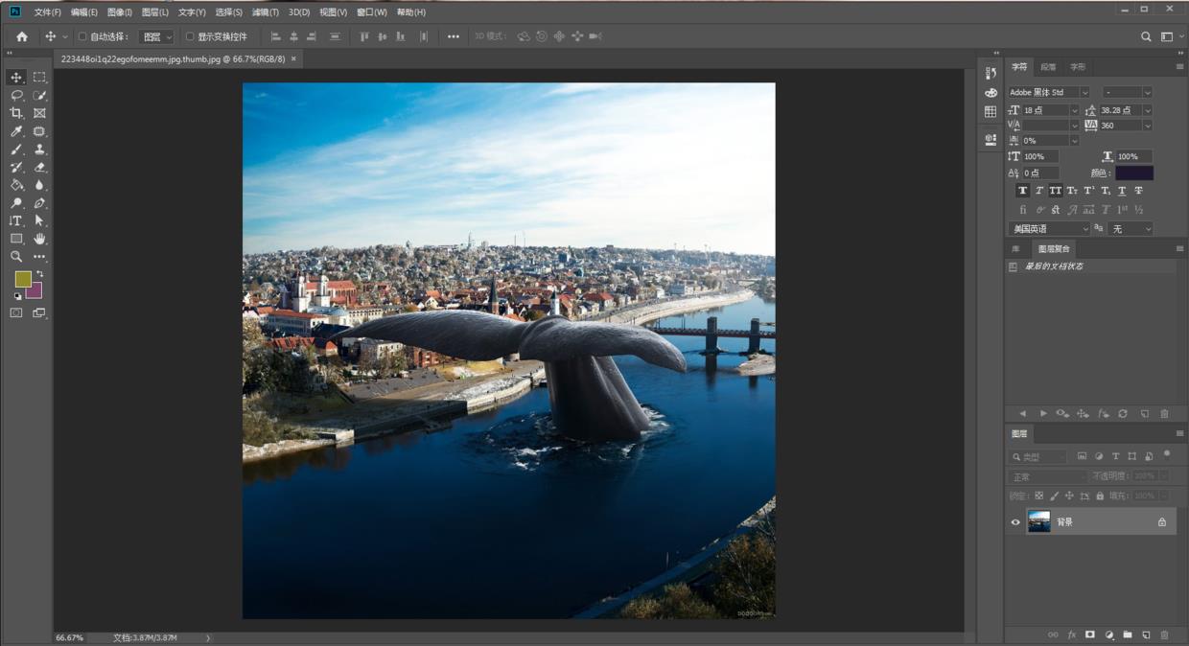
Task: Choose the Hand tool
Action: pyautogui.click(x=39, y=239)
